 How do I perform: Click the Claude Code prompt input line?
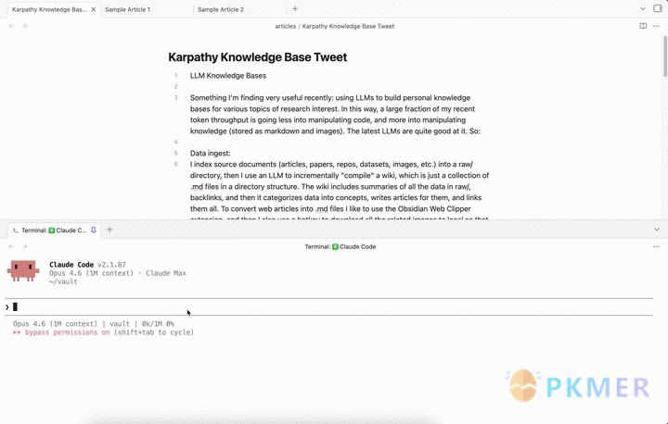click(x=328, y=307)
